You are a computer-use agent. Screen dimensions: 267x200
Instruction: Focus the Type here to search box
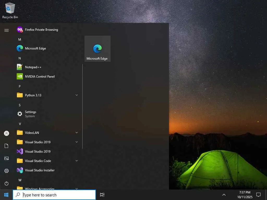[54, 195]
